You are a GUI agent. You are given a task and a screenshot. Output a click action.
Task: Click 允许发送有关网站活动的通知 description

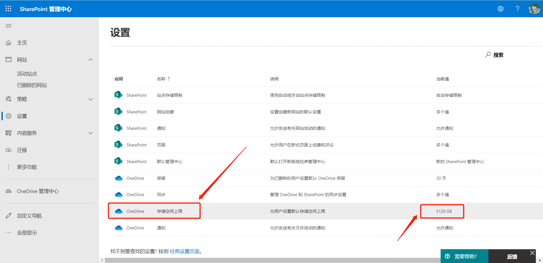pyautogui.click(x=298, y=128)
